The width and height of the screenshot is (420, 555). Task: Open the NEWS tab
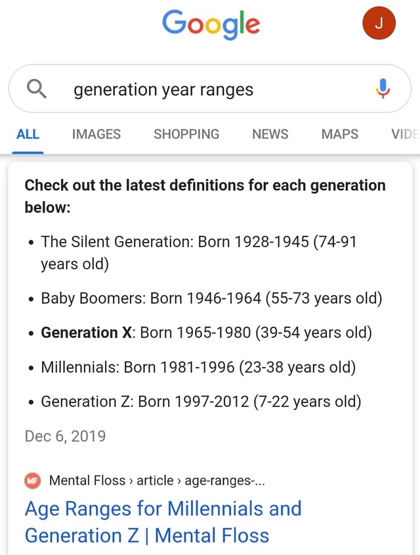(x=270, y=135)
